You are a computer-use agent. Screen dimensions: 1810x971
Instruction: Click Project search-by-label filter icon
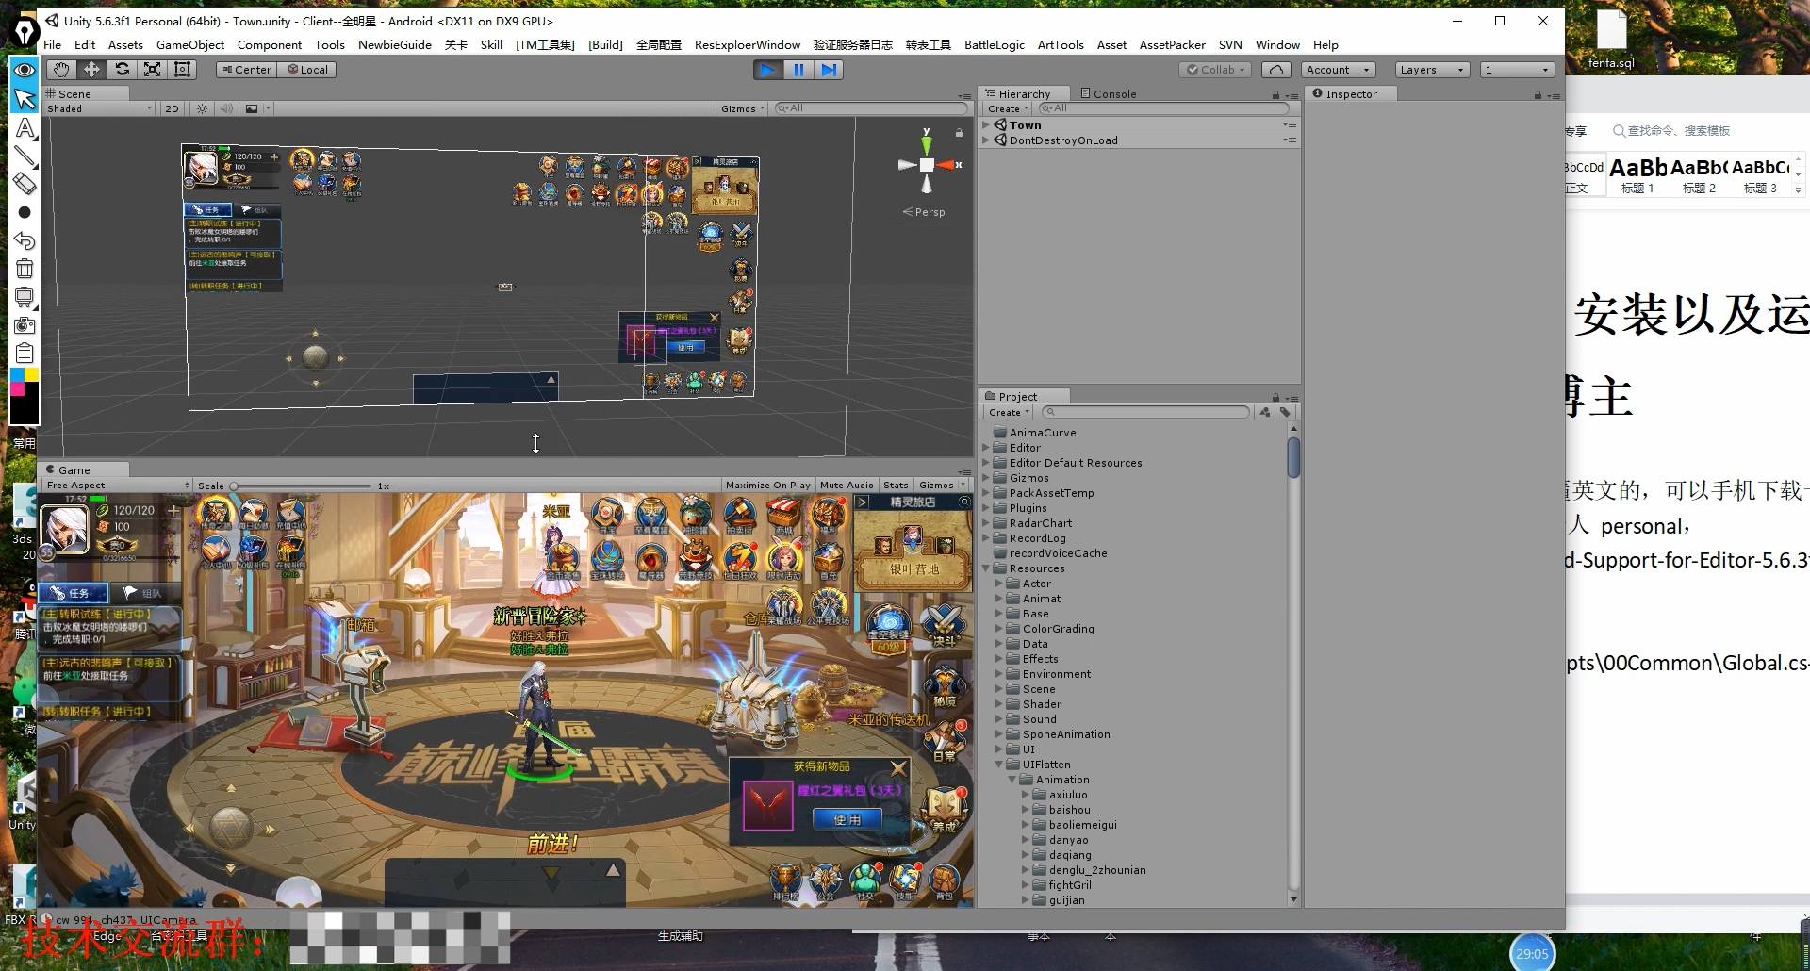[1285, 412]
